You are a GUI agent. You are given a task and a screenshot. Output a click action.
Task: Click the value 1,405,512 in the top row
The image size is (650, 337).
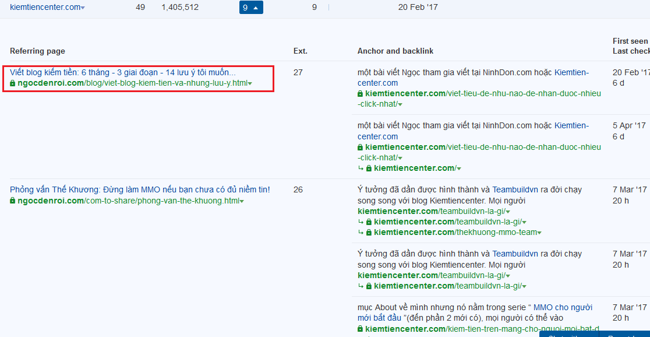(180, 7)
